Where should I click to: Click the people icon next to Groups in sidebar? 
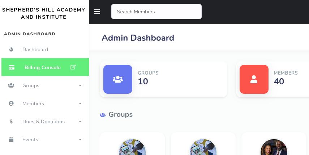click(x=11, y=85)
